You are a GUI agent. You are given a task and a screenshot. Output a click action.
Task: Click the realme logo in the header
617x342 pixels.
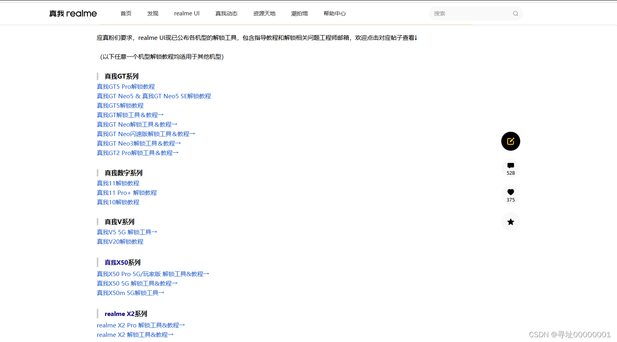73,13
